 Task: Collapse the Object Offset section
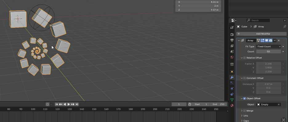[x=242, y=98]
